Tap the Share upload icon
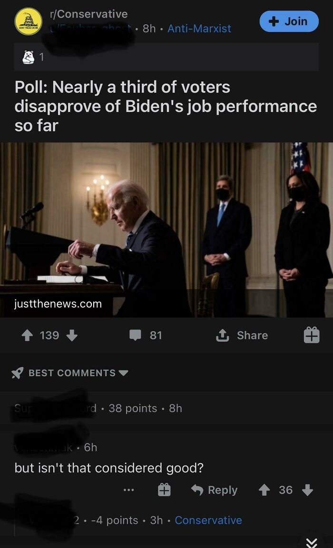 click(222, 336)
